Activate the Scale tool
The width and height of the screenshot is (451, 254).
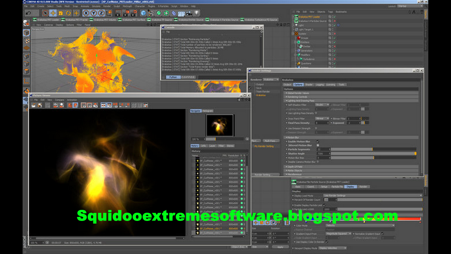pos(61,13)
